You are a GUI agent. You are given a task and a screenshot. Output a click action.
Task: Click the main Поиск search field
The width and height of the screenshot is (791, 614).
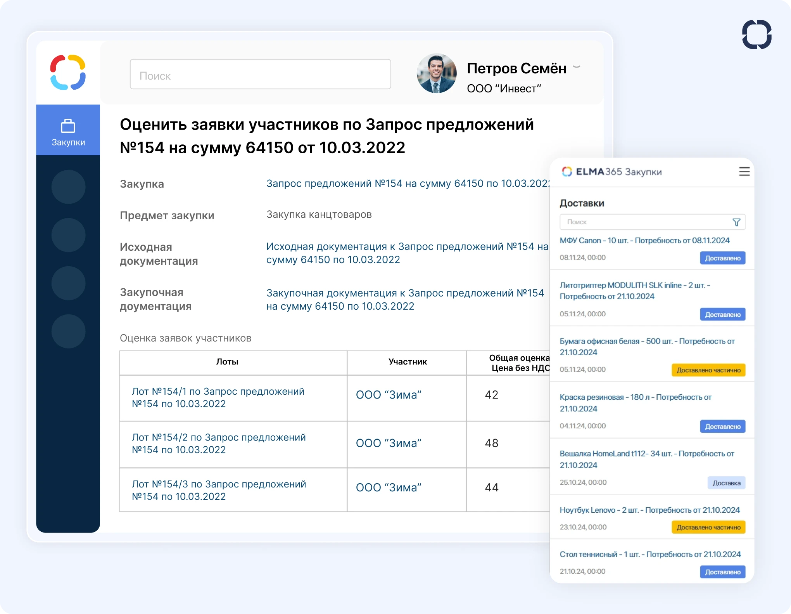[x=260, y=74]
